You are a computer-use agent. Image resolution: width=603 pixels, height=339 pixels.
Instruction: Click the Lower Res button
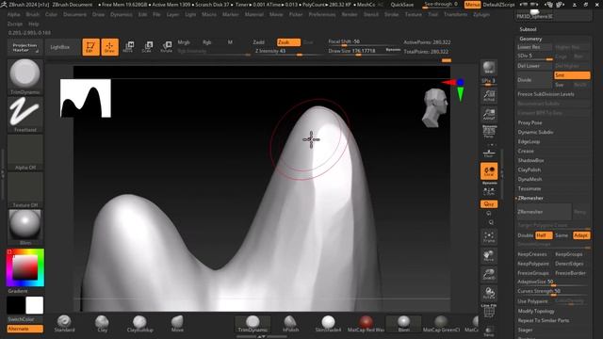pyautogui.click(x=534, y=47)
